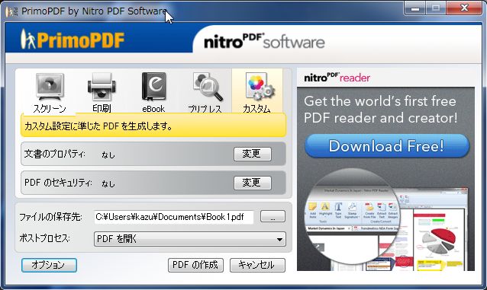Click the PrimoPDF window title bar icon

(11, 11)
